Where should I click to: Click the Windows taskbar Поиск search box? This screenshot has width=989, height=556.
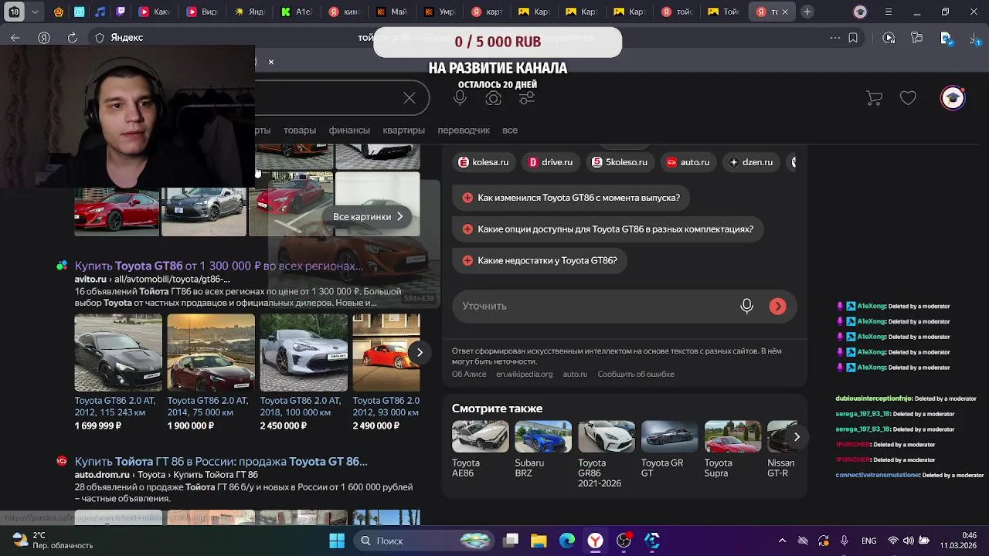pyautogui.click(x=424, y=541)
